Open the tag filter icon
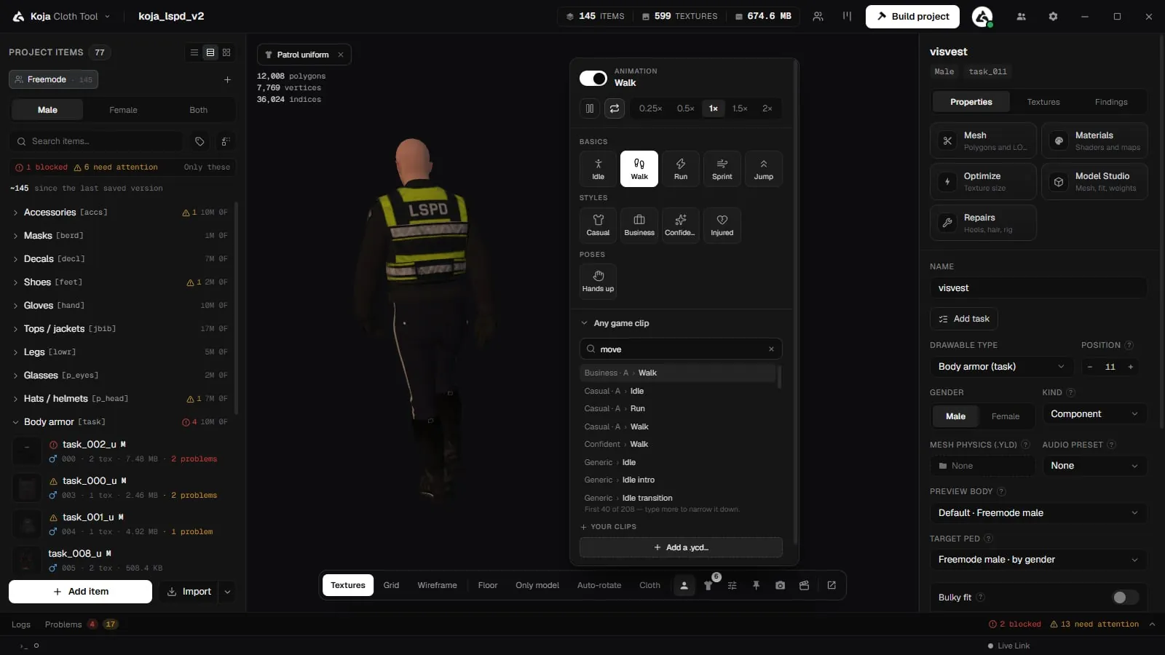 pyautogui.click(x=200, y=141)
